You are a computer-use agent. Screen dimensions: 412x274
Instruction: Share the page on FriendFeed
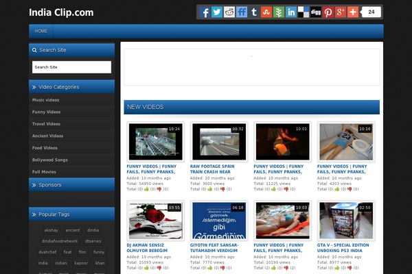[x=242, y=12]
